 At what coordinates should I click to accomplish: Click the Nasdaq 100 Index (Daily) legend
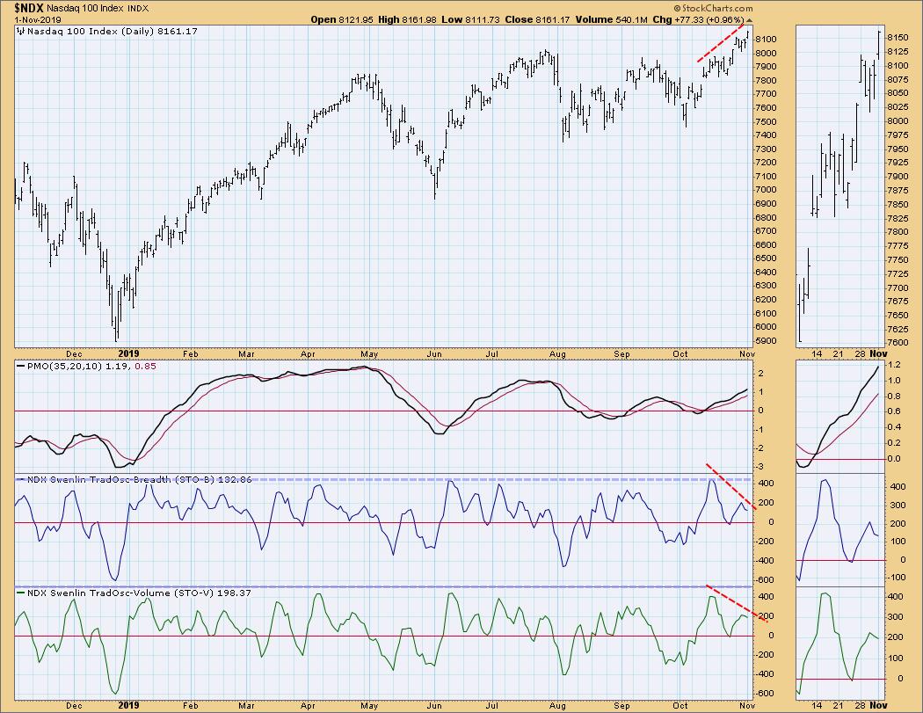point(112,31)
